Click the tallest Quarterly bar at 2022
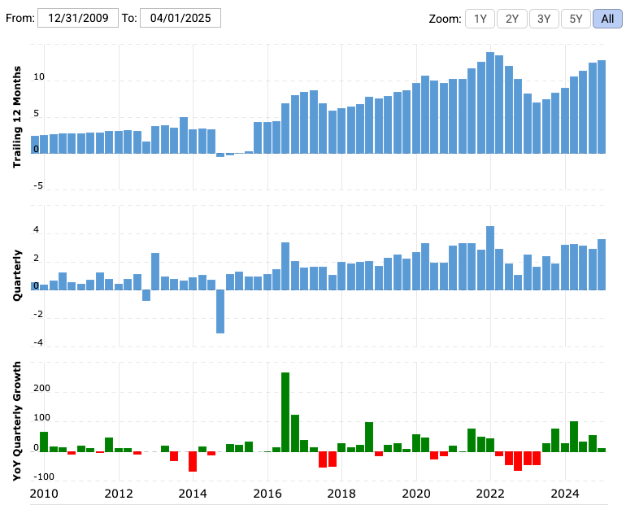Viewport: 626px width, 505px height. click(x=490, y=258)
